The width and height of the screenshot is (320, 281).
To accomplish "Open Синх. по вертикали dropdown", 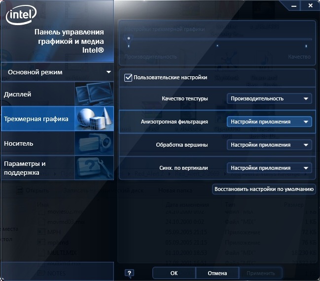I will pos(269,168).
